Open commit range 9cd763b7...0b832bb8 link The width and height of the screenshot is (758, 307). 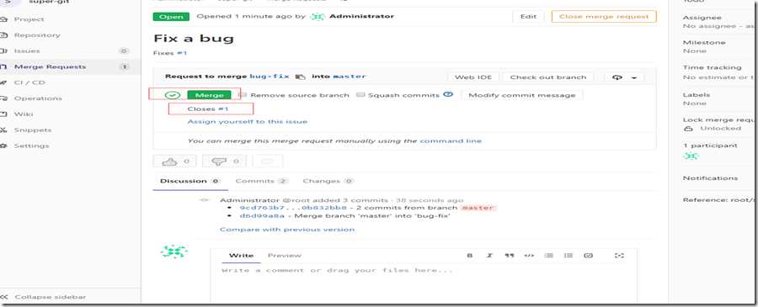point(293,208)
